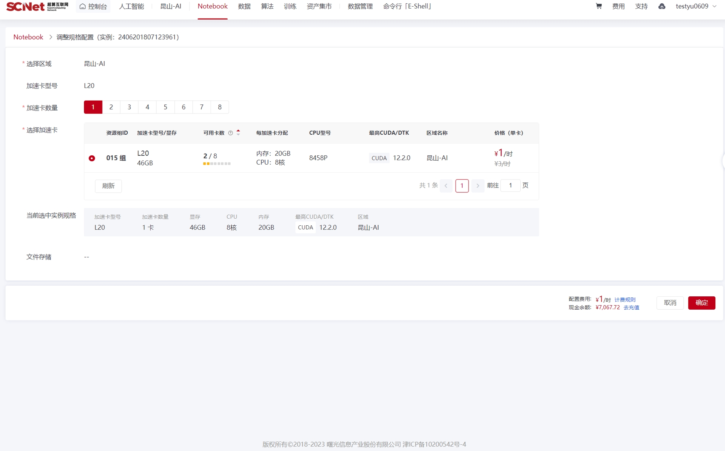Set accelerator card count to 8

[x=219, y=107]
